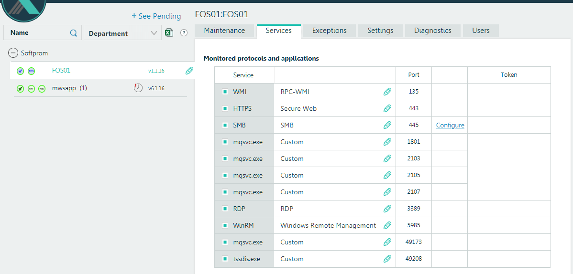The width and height of the screenshot is (573, 274).
Task: Toggle the HTTPS service checkbox
Action: coord(225,108)
